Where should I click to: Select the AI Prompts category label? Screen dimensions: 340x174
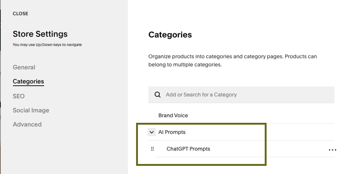172,132
